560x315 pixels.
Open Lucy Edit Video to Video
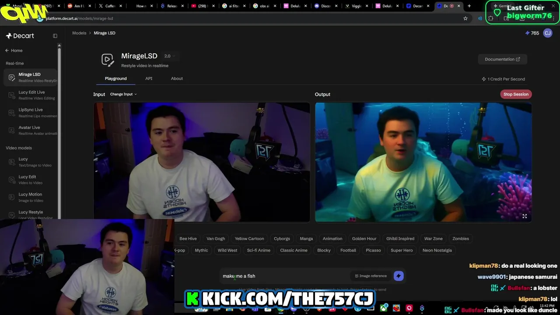[31, 179]
